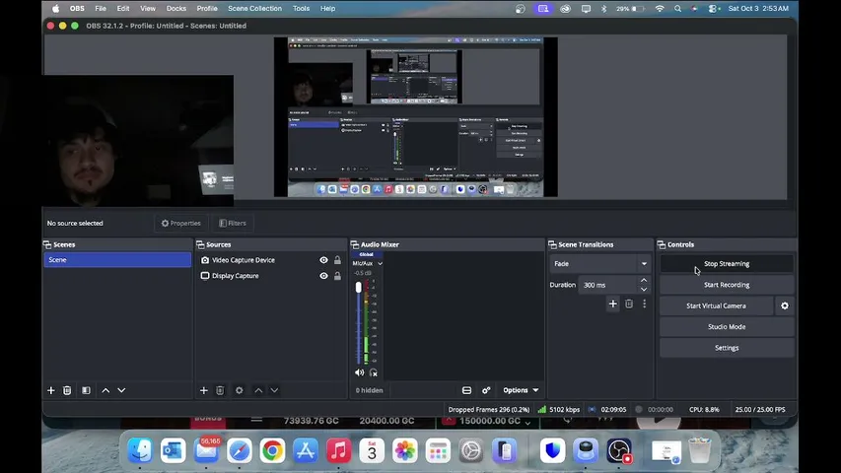Open source properties gear in the Sources toolbar
This screenshot has width=841, height=473.
[240, 390]
